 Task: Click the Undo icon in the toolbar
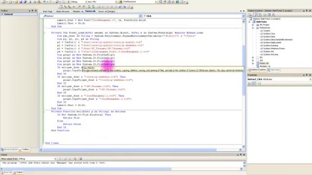tap(44, 2)
